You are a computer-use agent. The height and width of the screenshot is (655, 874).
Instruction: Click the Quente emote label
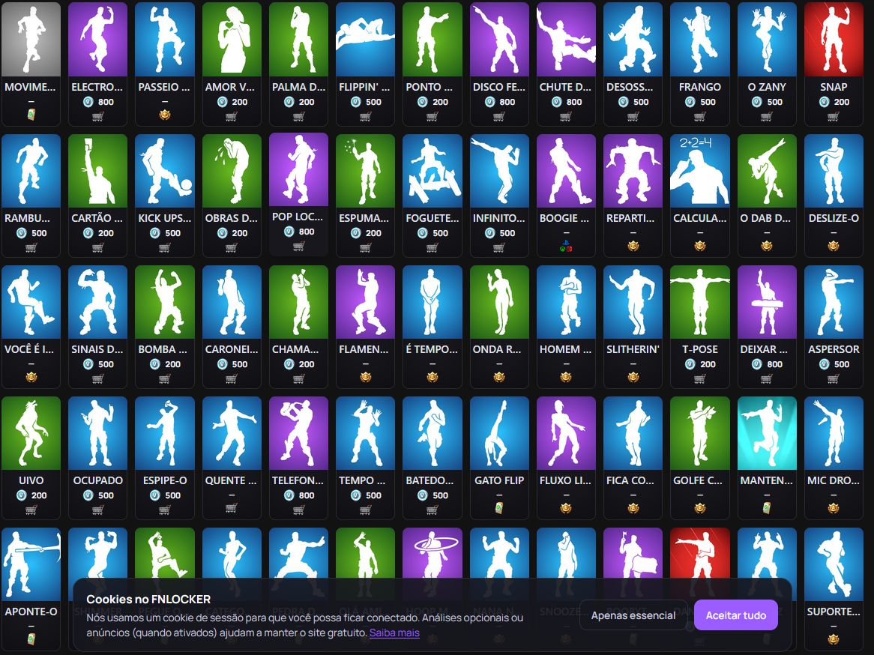tap(231, 480)
